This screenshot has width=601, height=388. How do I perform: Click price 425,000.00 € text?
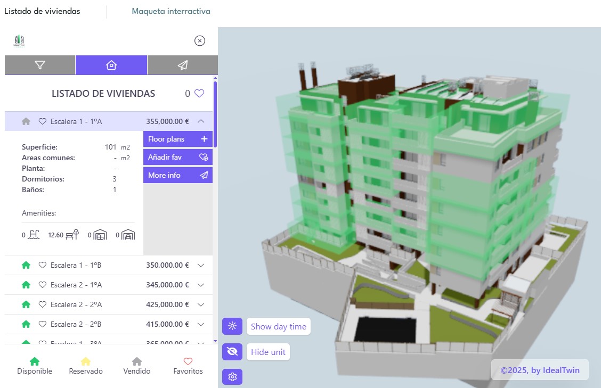(167, 304)
